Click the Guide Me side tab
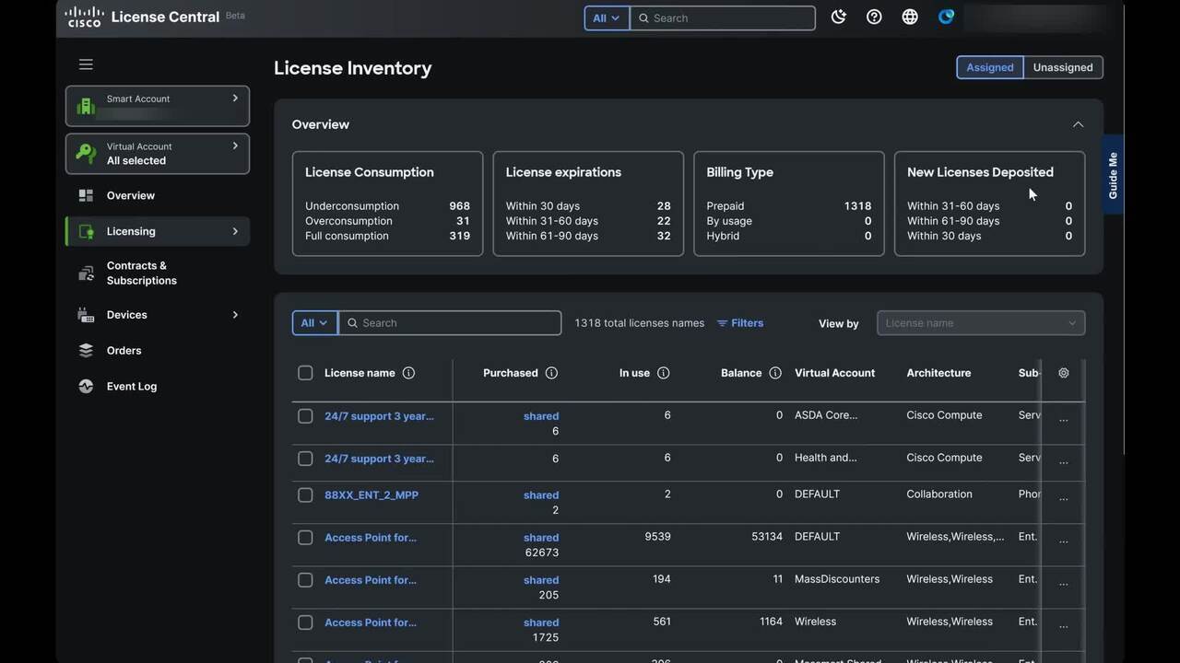Viewport: 1180px width, 663px height. click(1113, 175)
